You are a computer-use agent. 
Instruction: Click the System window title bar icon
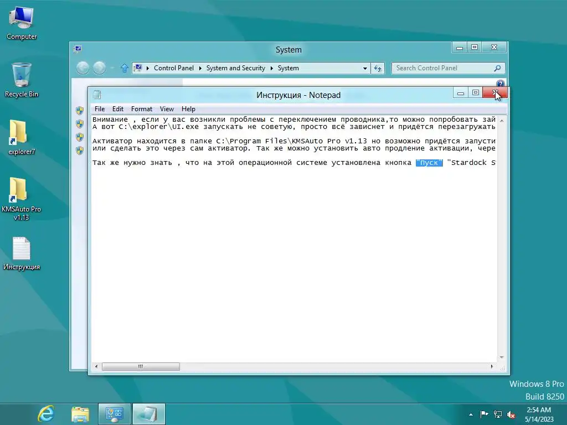[x=78, y=49]
